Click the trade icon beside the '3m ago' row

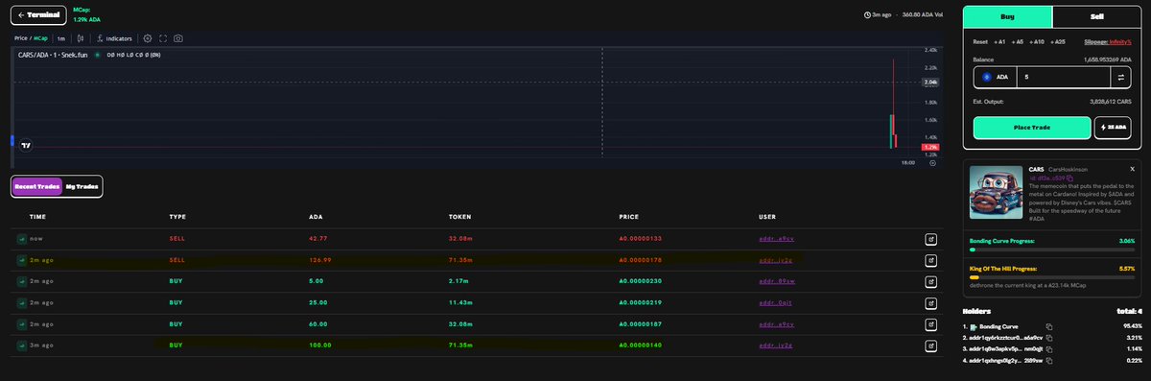(x=22, y=345)
